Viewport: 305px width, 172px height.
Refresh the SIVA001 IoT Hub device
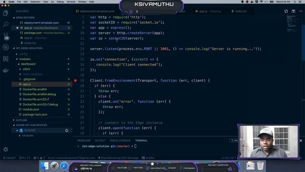tap(67, 130)
